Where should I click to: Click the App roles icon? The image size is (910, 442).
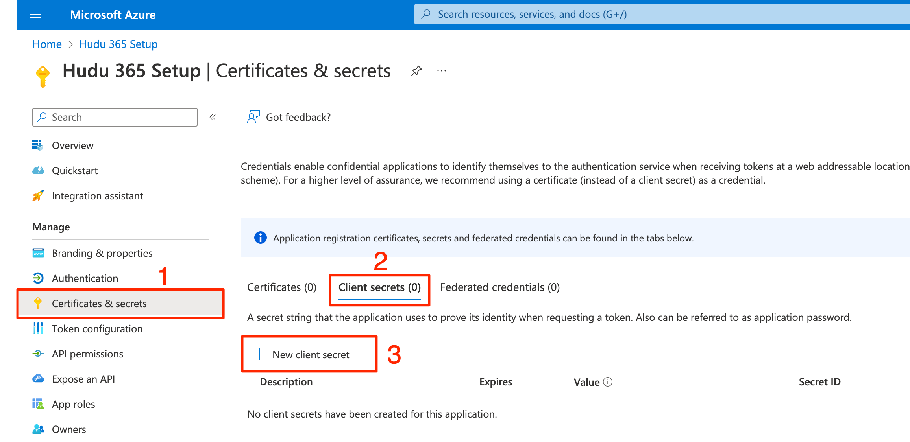pyautogui.click(x=38, y=404)
